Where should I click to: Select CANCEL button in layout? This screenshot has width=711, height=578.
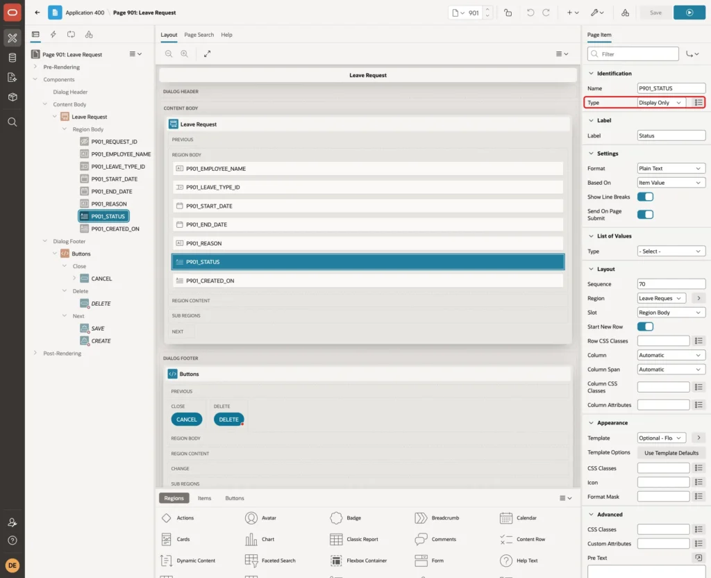(x=186, y=419)
